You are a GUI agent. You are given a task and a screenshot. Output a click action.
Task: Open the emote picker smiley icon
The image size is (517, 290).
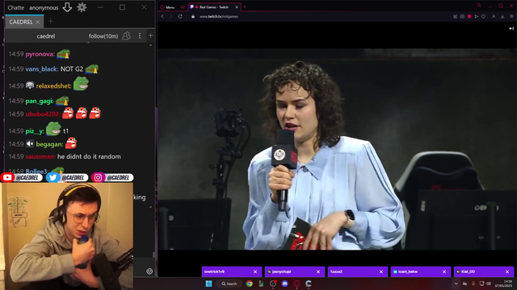[x=149, y=271]
